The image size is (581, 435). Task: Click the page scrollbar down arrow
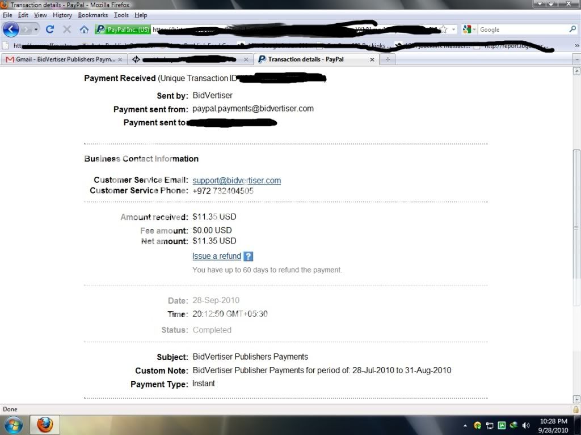click(576, 399)
